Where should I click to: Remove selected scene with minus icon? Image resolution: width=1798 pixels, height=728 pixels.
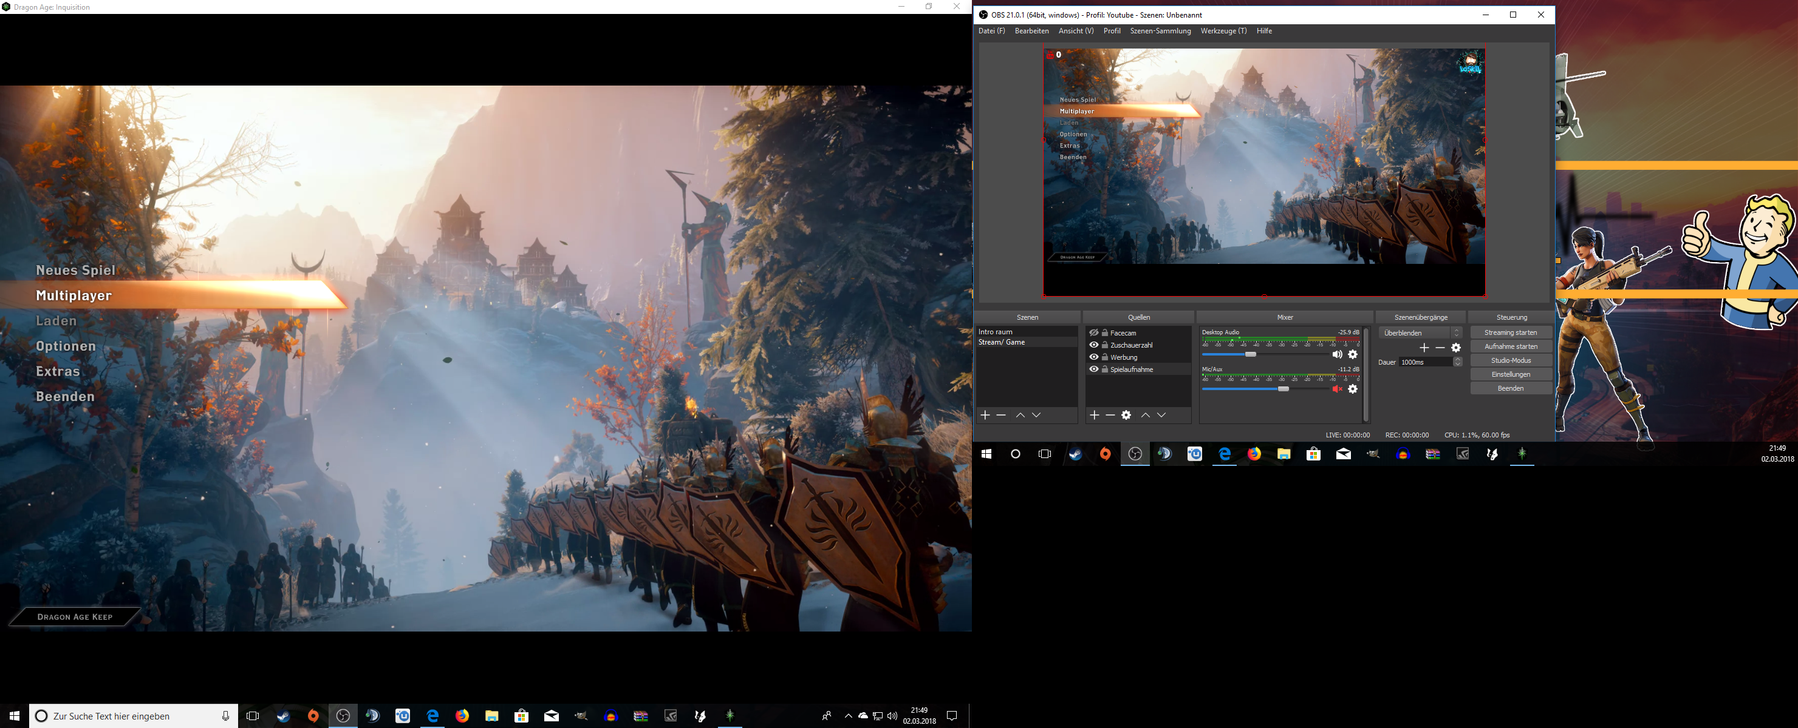(1001, 415)
